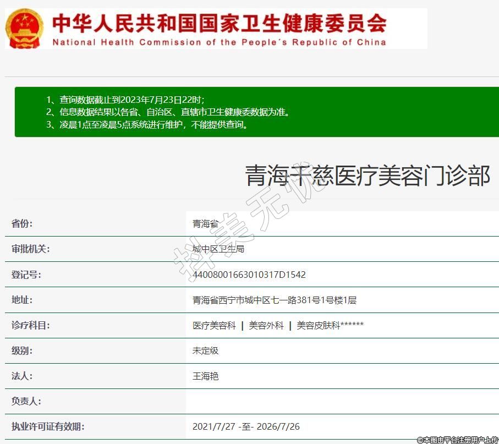Click the legal person name 王海艳
The image size is (499, 444).
point(205,376)
